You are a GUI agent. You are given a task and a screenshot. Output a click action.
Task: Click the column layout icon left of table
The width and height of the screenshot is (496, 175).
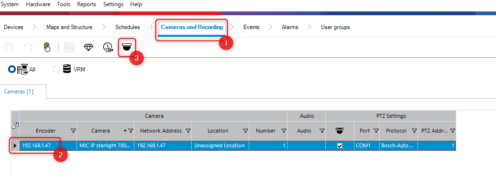tap(15, 125)
